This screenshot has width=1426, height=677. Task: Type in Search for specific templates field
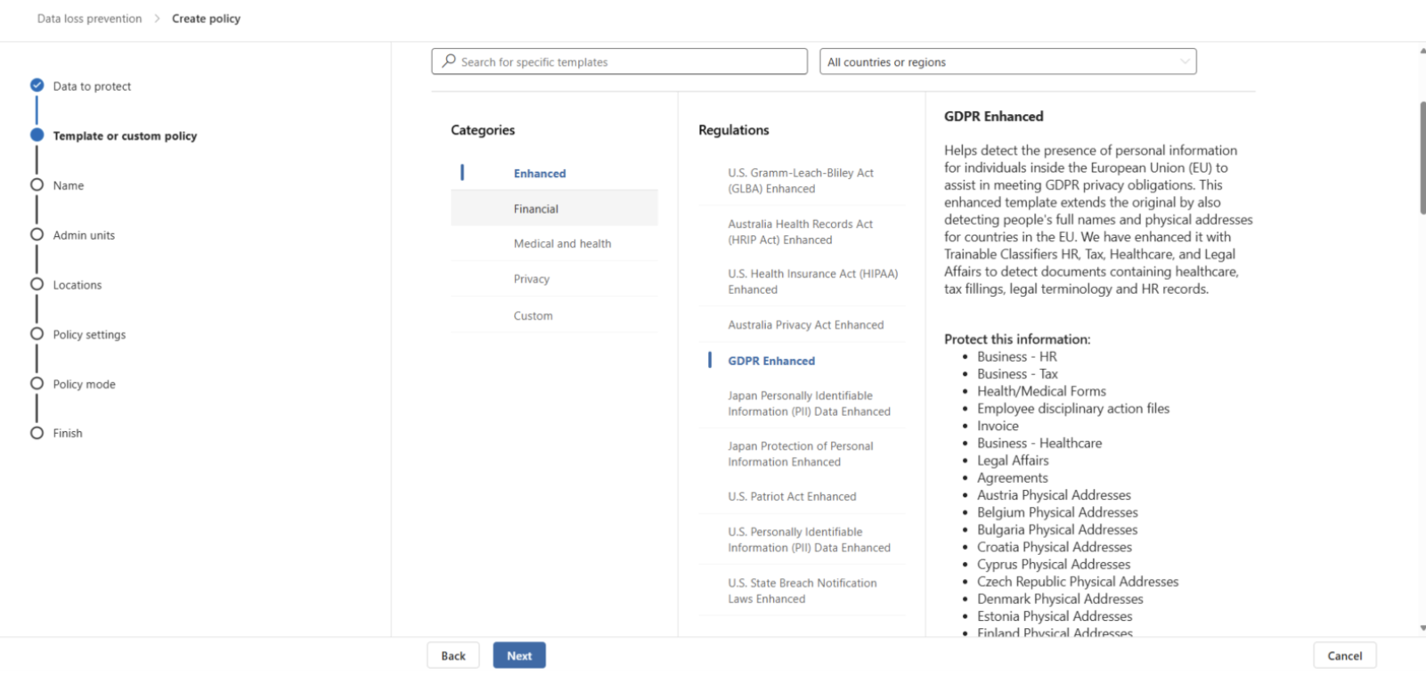point(619,61)
